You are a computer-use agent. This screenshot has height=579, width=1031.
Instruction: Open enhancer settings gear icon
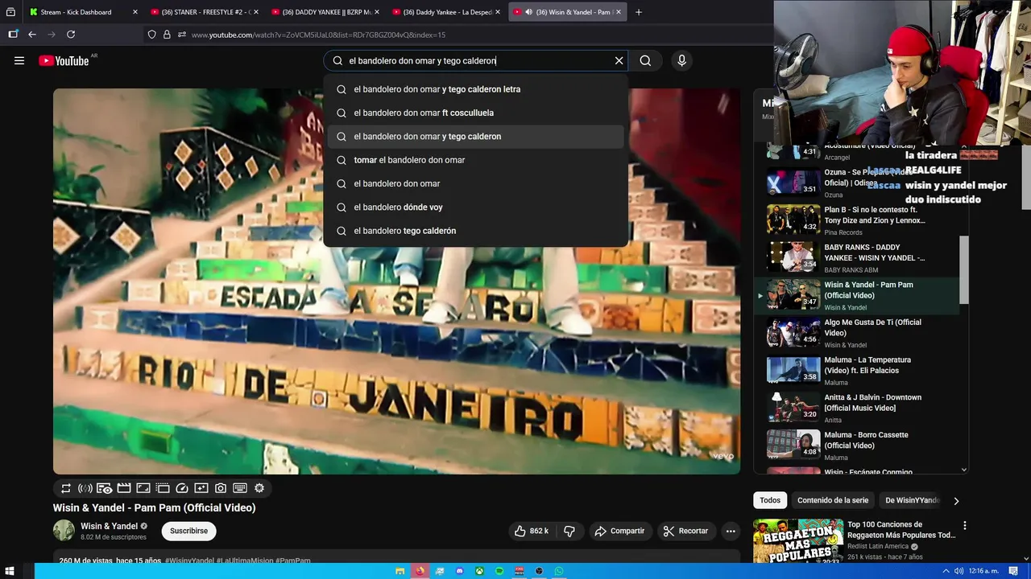coord(259,488)
